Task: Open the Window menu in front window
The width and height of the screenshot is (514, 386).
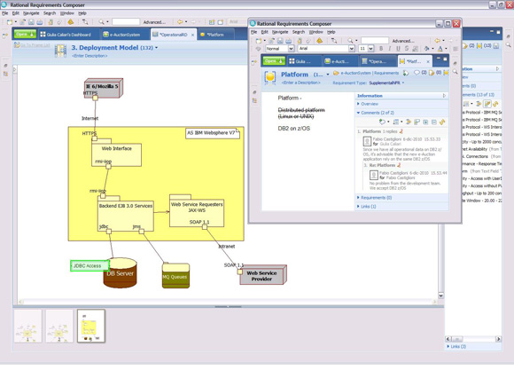Action: pos(316,32)
